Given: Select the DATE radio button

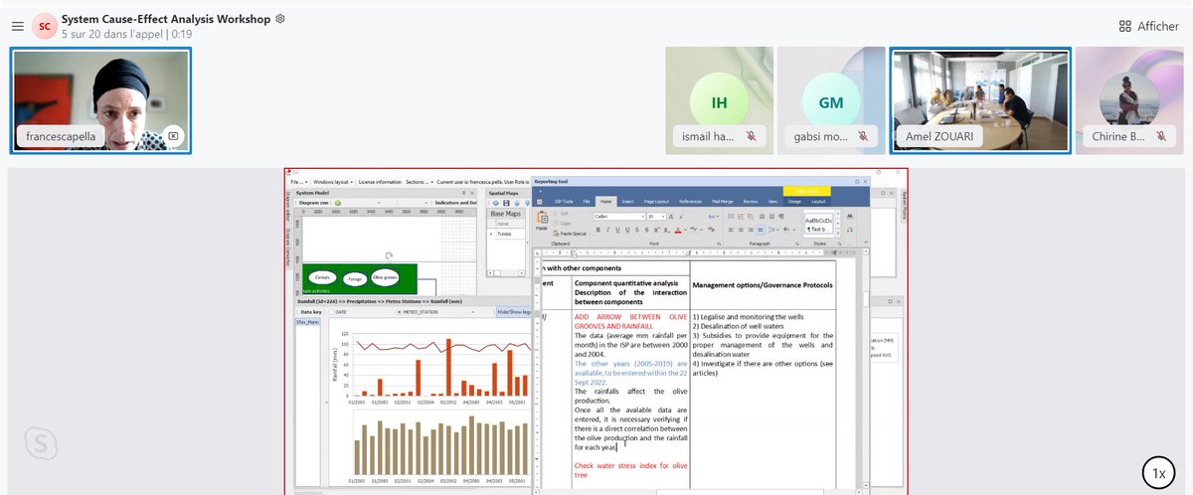Looking at the screenshot, I should coord(334,311).
